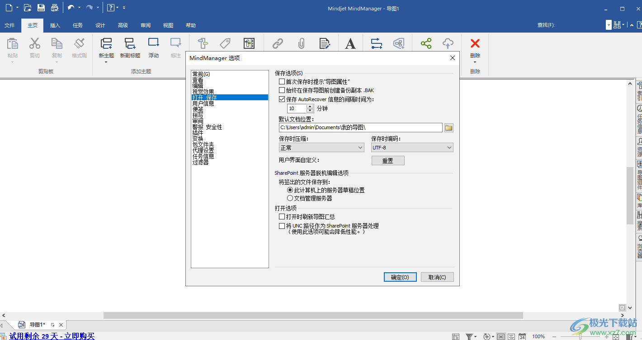
Task: Click the 粘贴 paste icon
Action: tap(13, 43)
